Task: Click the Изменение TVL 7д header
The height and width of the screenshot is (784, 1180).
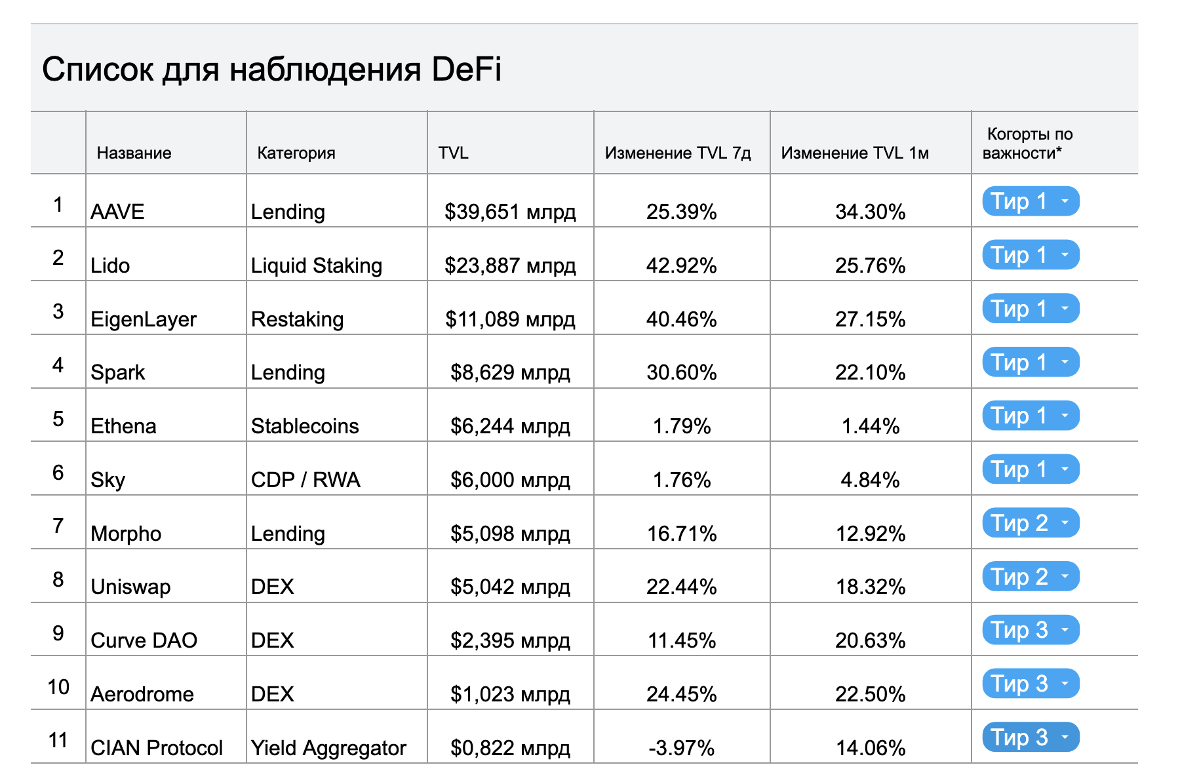Action: (x=682, y=143)
